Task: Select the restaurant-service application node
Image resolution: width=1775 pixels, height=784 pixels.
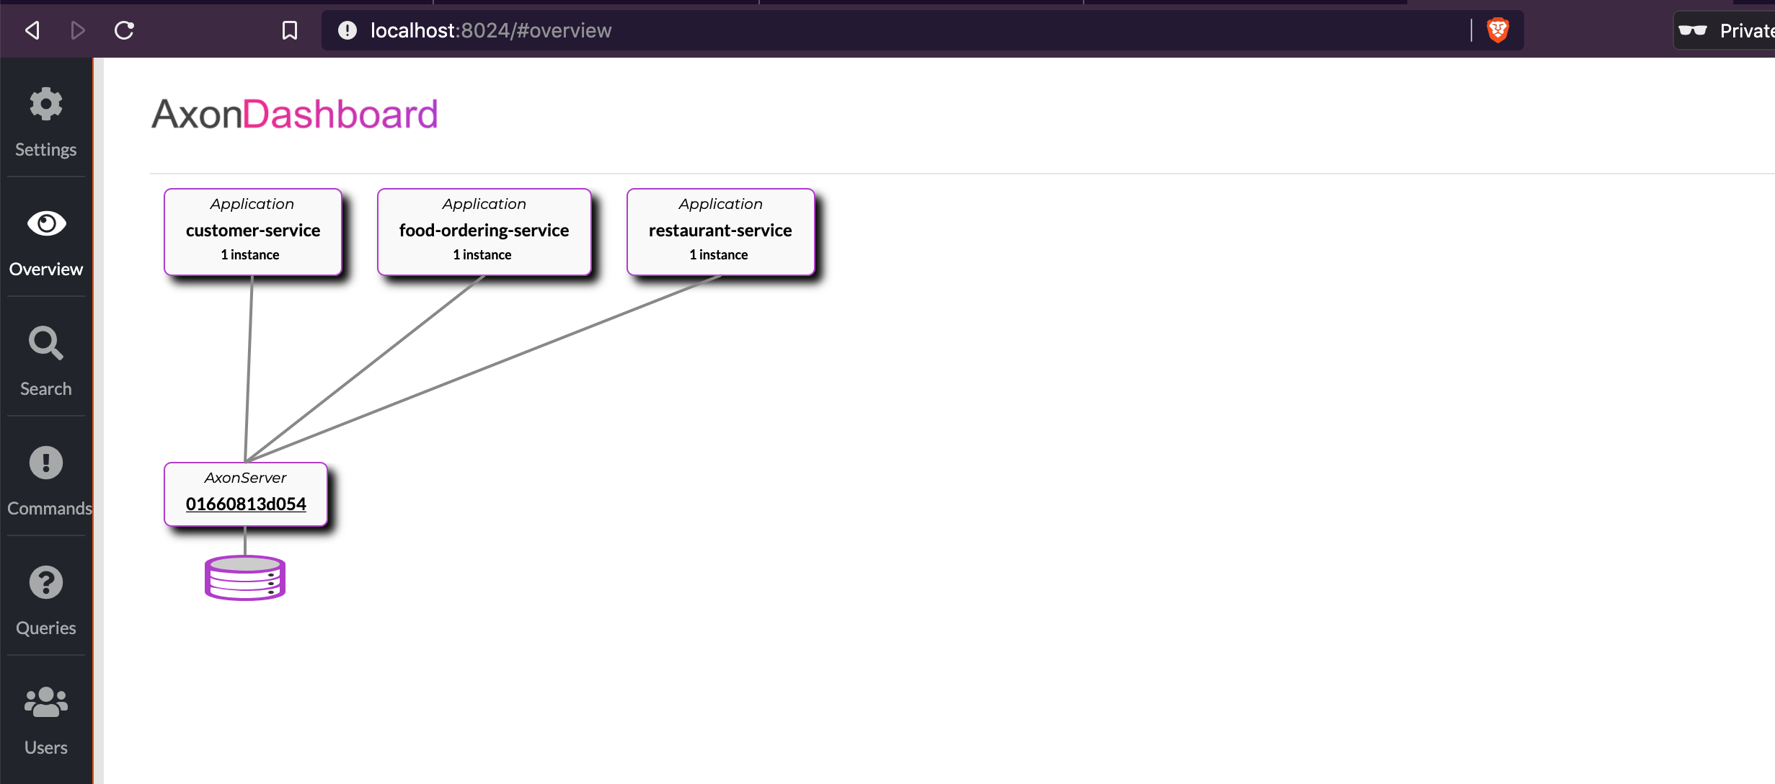Action: [720, 231]
